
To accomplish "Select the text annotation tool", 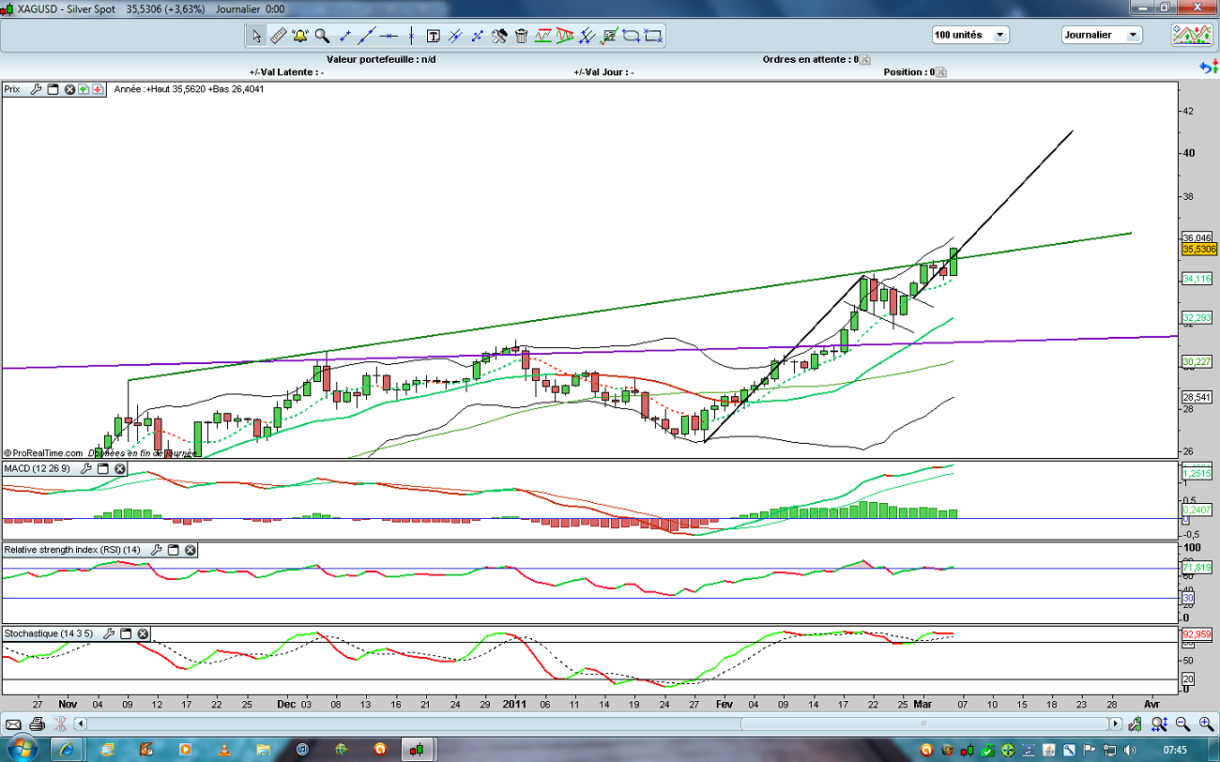I will coord(434,36).
